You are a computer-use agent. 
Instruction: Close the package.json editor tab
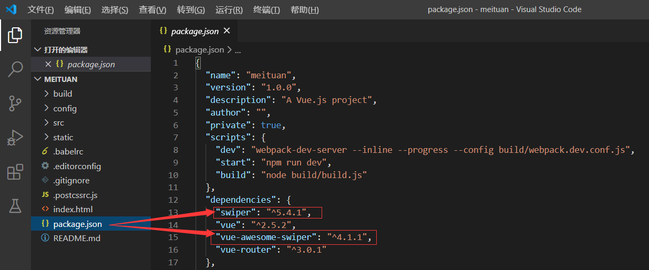click(x=227, y=31)
